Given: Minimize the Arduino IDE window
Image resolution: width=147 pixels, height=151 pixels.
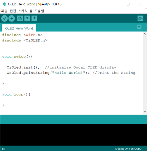Looking at the screenshot, I should pos(116,4).
